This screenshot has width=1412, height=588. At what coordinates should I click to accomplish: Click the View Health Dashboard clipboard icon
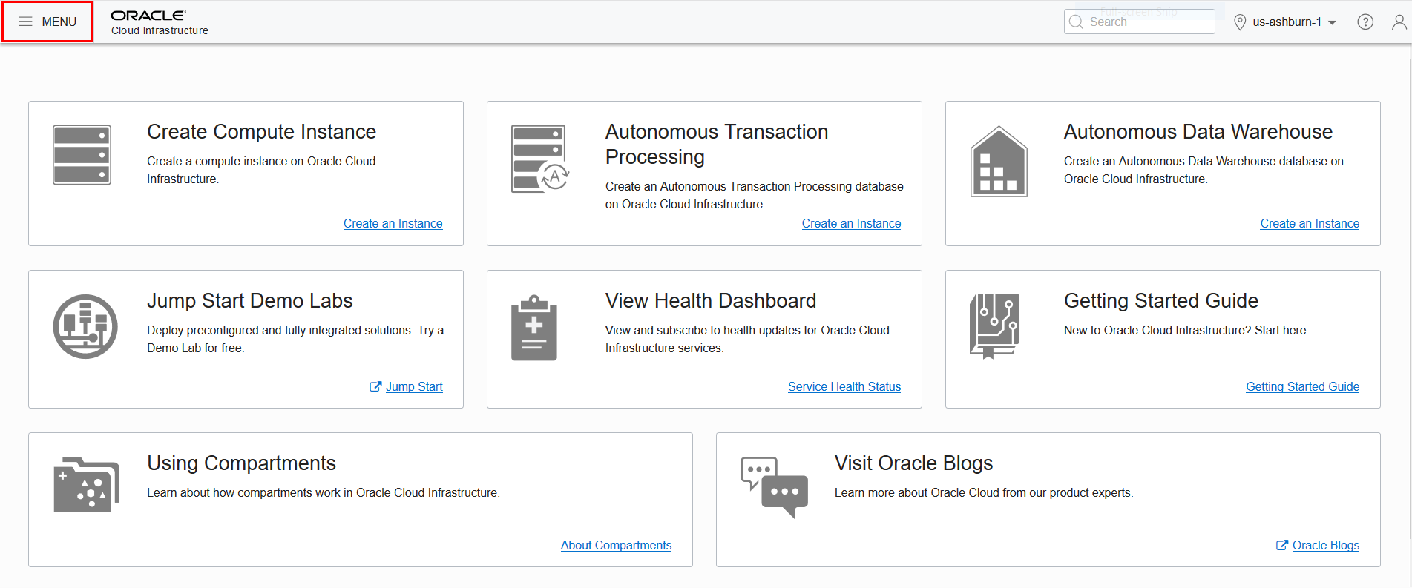click(534, 328)
